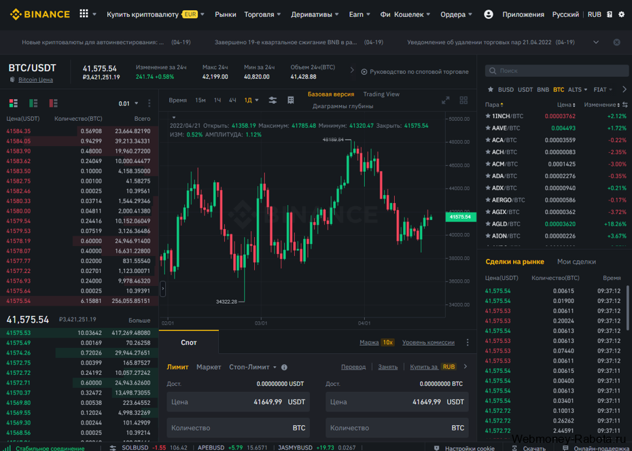The width and height of the screenshot is (632, 451).
Task: Switch to Мои сделки tab
Action: pyautogui.click(x=576, y=261)
